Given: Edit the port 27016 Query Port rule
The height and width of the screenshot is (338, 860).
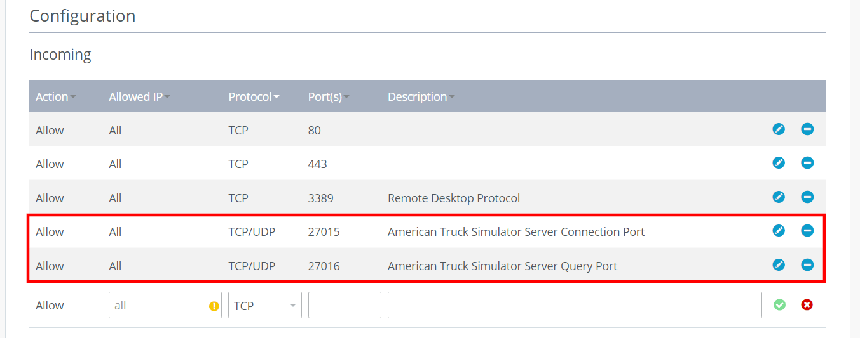Looking at the screenshot, I should point(779,264).
